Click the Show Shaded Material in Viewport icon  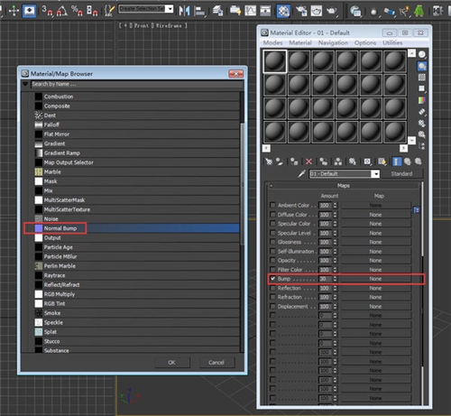pos(382,162)
